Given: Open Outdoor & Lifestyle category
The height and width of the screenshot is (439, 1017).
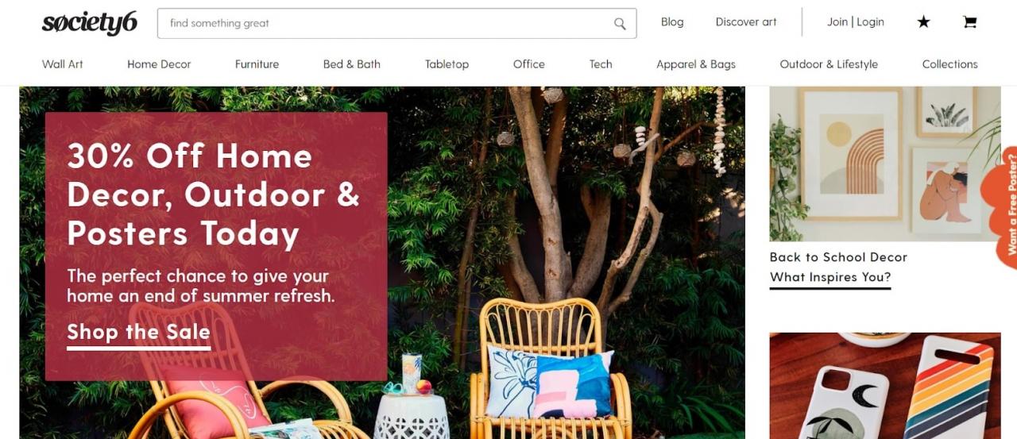Looking at the screenshot, I should click(x=829, y=64).
